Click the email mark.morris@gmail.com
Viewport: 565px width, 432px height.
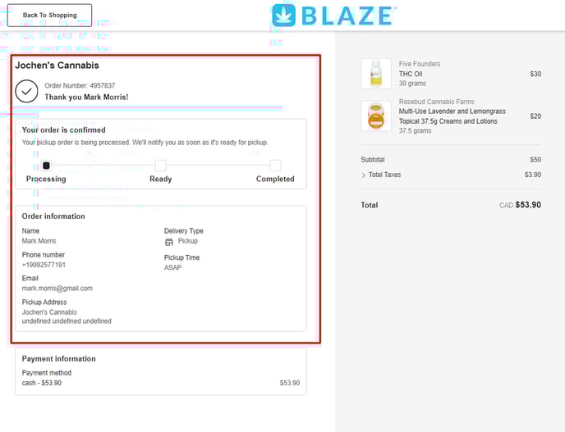(x=57, y=288)
